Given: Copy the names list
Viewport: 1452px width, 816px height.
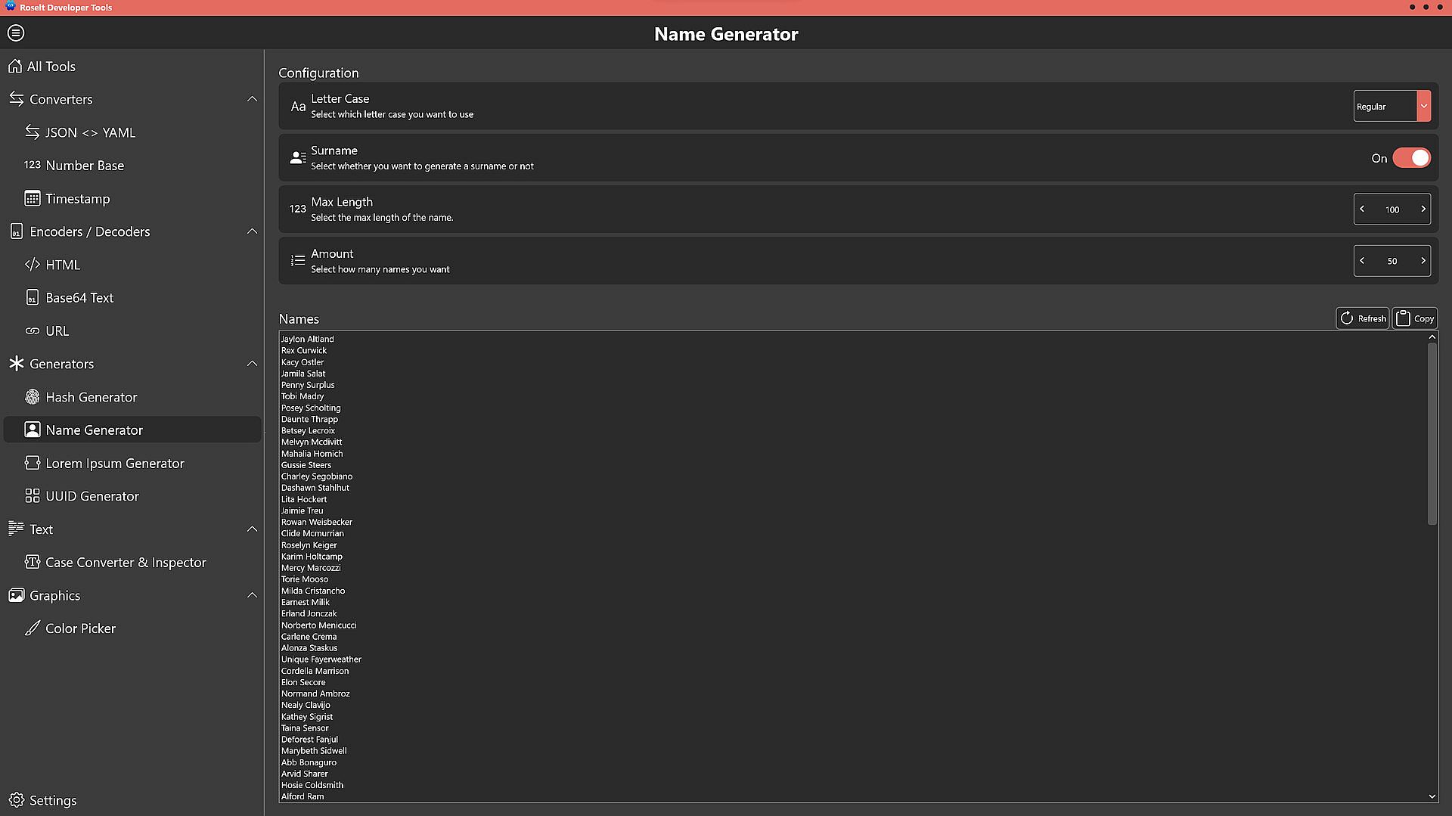Looking at the screenshot, I should pos(1415,318).
